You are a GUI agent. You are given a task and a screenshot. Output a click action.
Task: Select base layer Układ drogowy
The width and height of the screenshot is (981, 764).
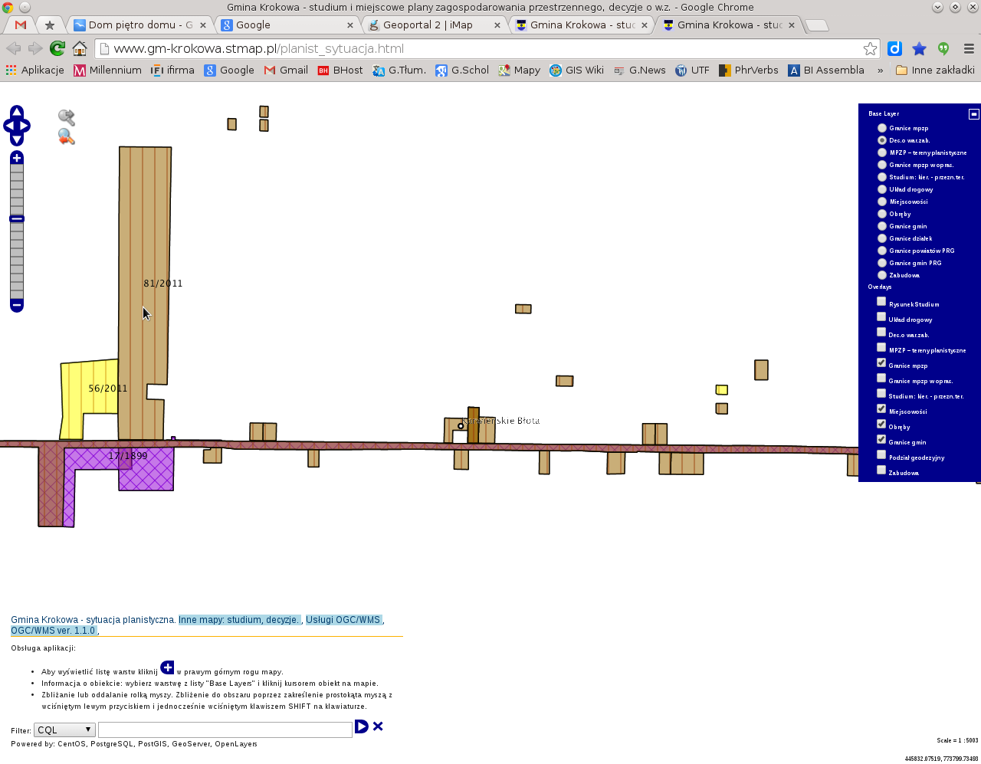tap(882, 189)
